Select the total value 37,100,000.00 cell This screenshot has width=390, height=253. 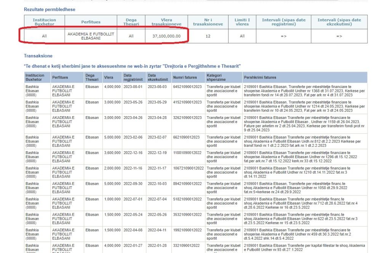[x=166, y=36]
